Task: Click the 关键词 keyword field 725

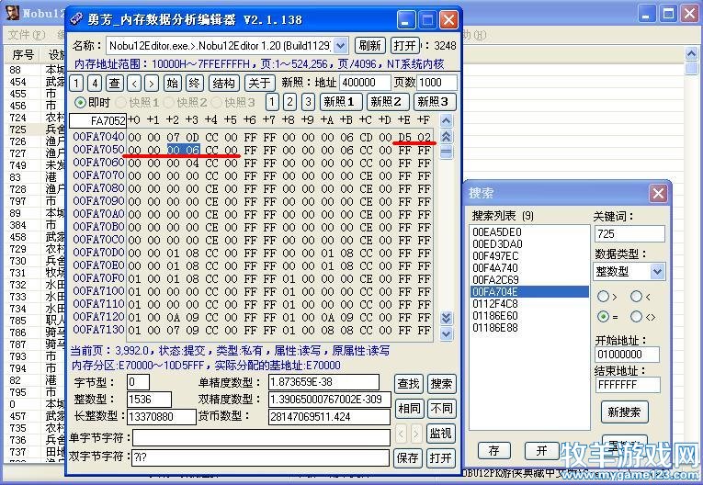Action: (629, 234)
